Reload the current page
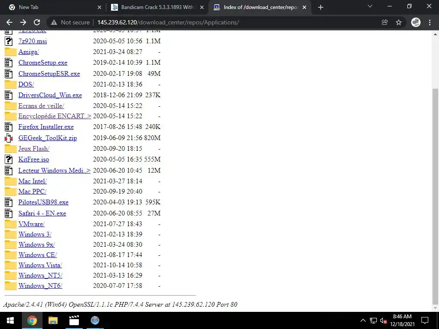Viewport: 439px width, 329px height. pos(37,22)
